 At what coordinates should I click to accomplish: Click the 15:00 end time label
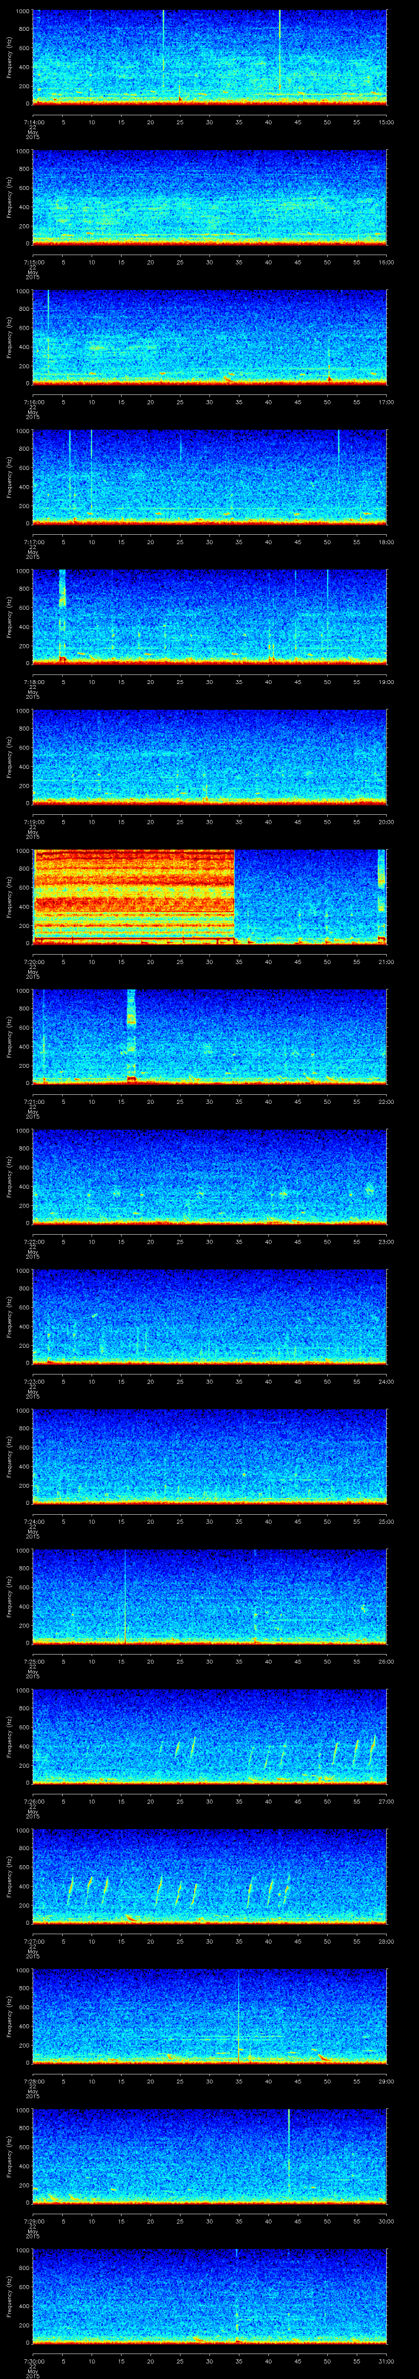(x=386, y=122)
